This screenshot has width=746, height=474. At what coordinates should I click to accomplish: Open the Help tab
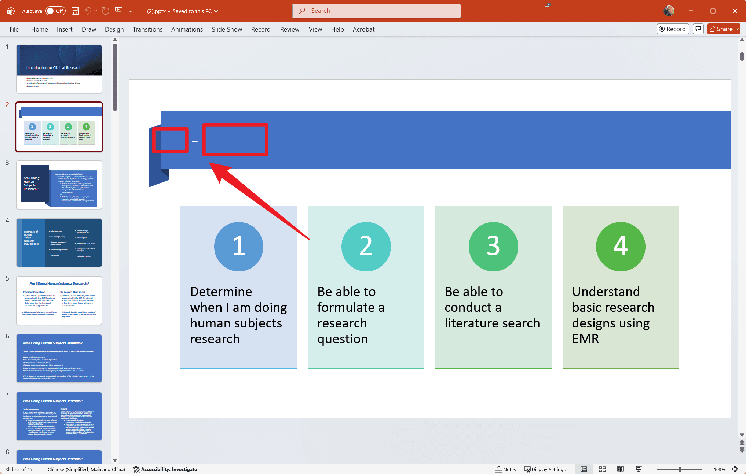(337, 29)
